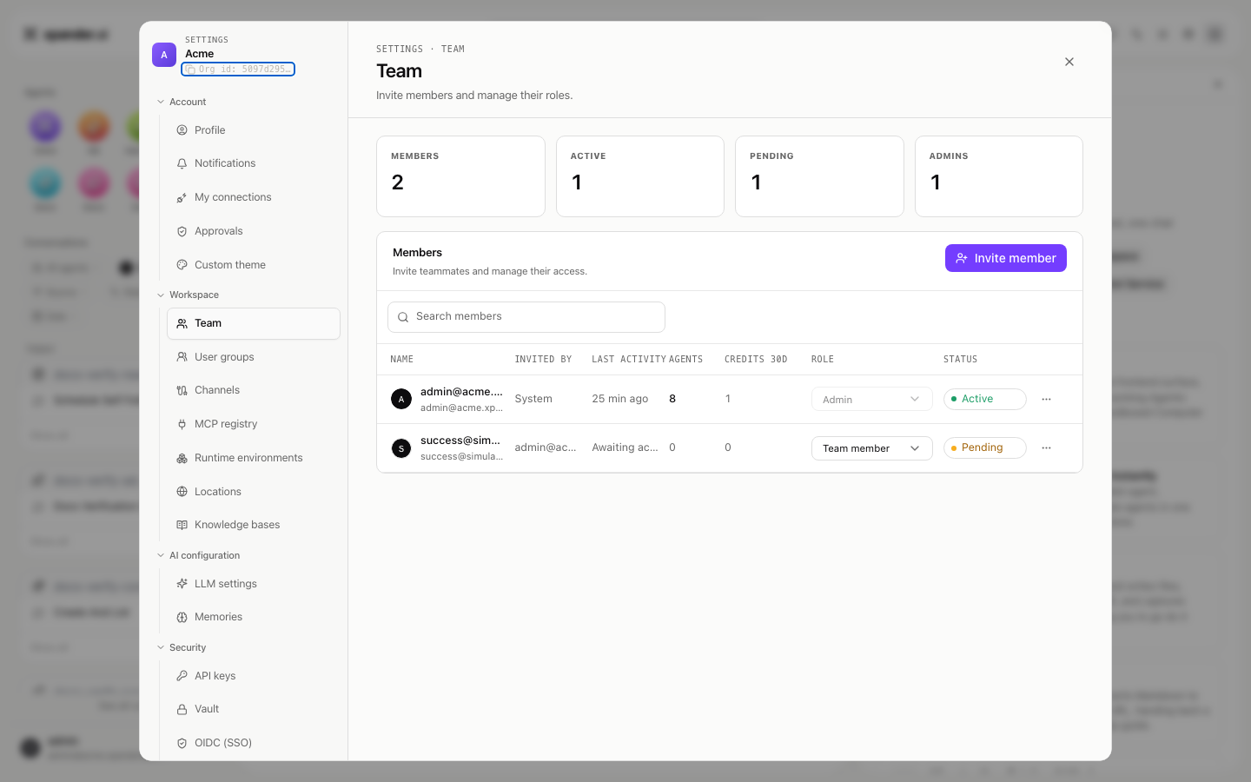This screenshot has height=782, width=1251.
Task: Collapse the Security section
Action: click(x=182, y=647)
